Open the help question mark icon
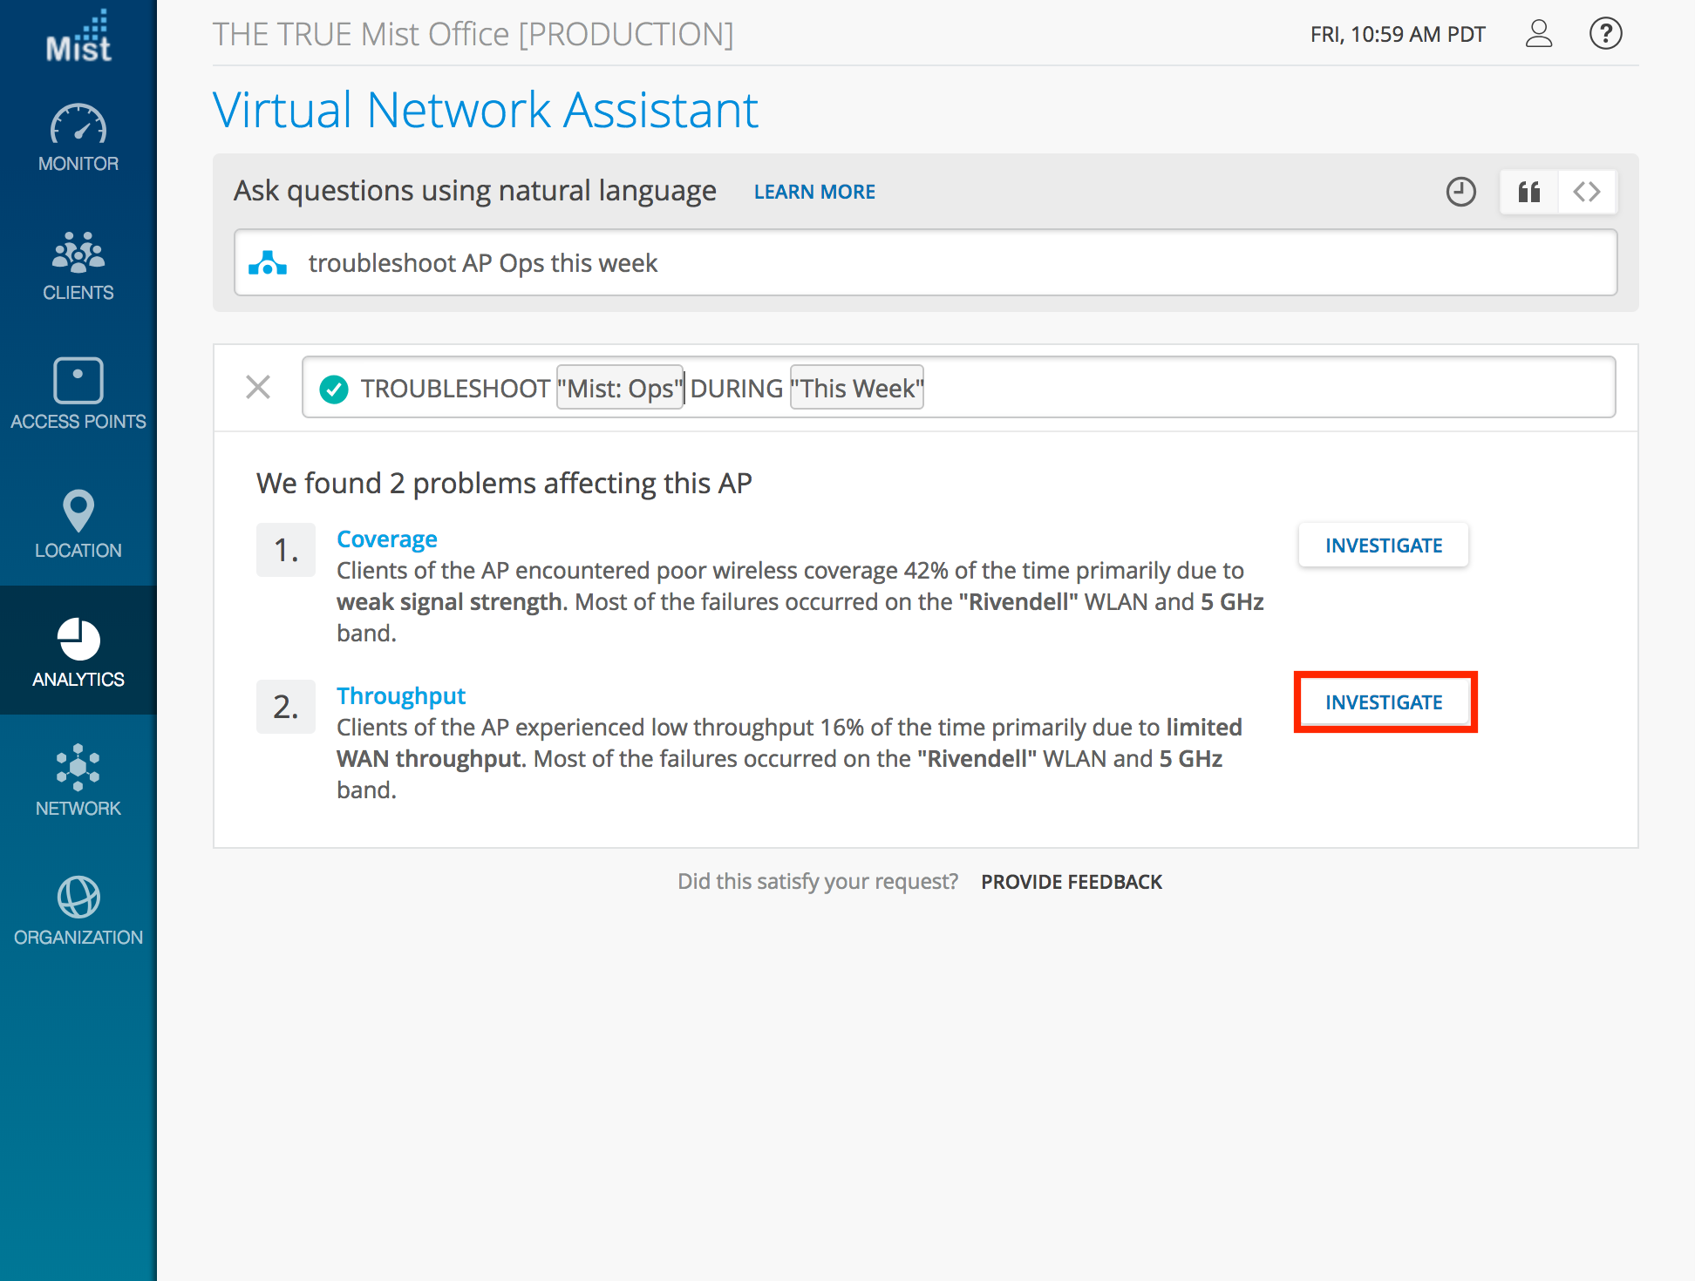This screenshot has height=1281, width=1695. [1605, 34]
